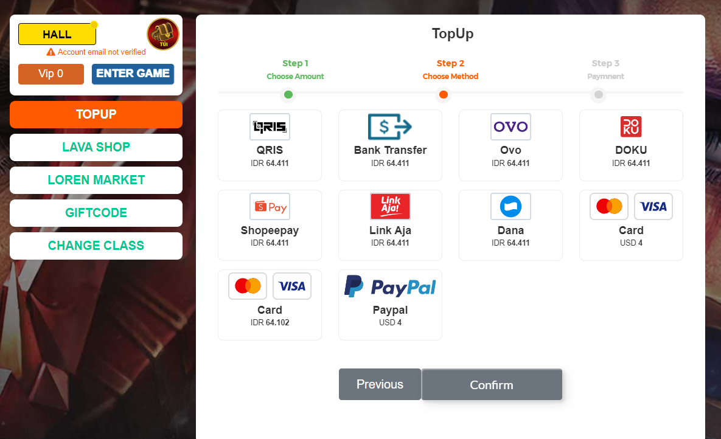The height and width of the screenshot is (439, 721).
Task: Open the LOREN MARKET menu item
Action: (x=96, y=180)
